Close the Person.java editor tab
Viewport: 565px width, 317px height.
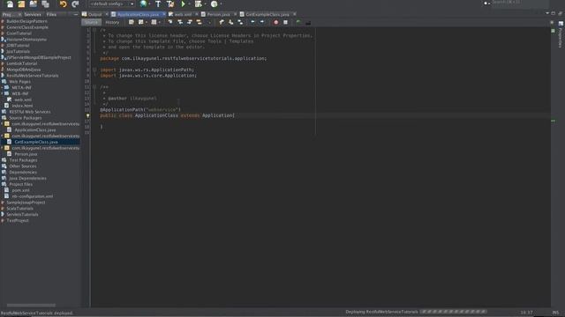tap(236, 14)
